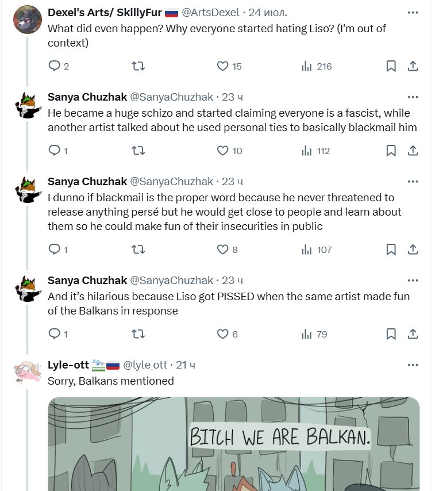The height and width of the screenshot is (491, 439).
Task: Reply to Dexel's Arts tweet
Action: (x=55, y=66)
